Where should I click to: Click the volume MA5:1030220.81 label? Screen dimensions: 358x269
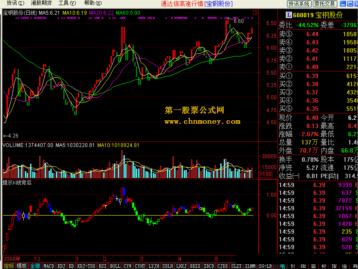pyautogui.click(x=75, y=145)
